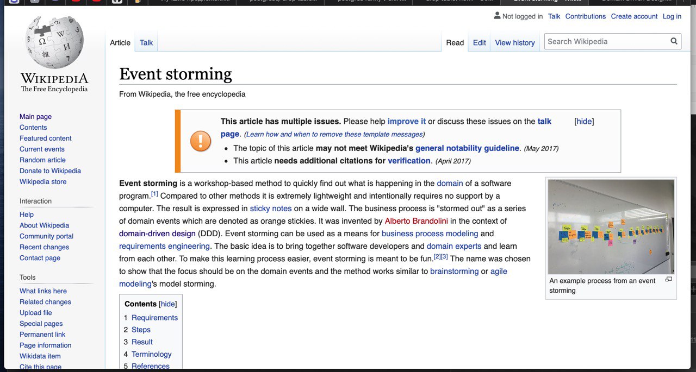Click Learn how to remove template messages
This screenshot has height=372, width=696.
click(x=334, y=134)
